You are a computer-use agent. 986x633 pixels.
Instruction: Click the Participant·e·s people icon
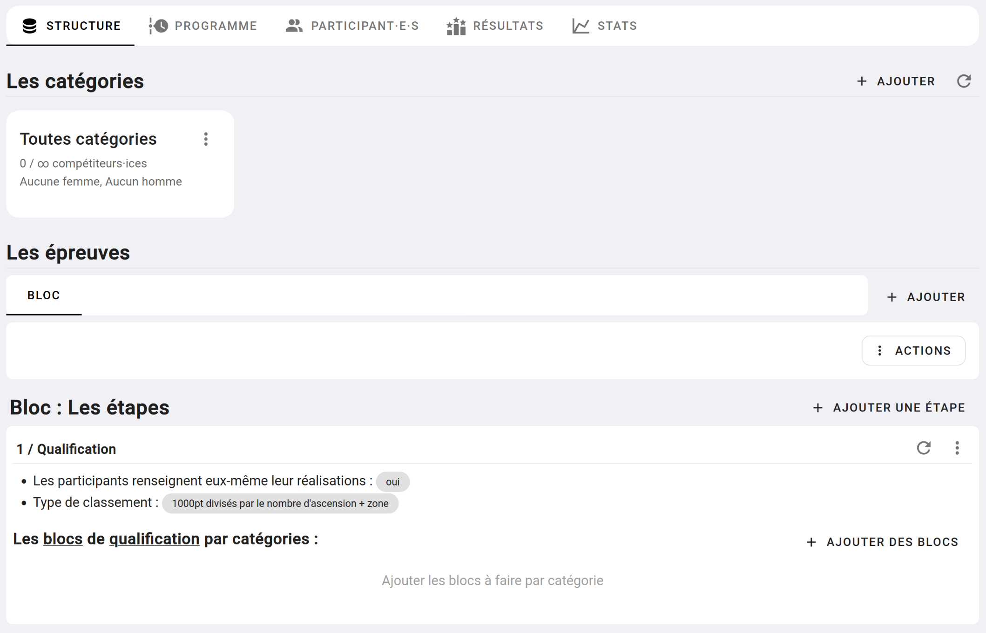coord(294,26)
